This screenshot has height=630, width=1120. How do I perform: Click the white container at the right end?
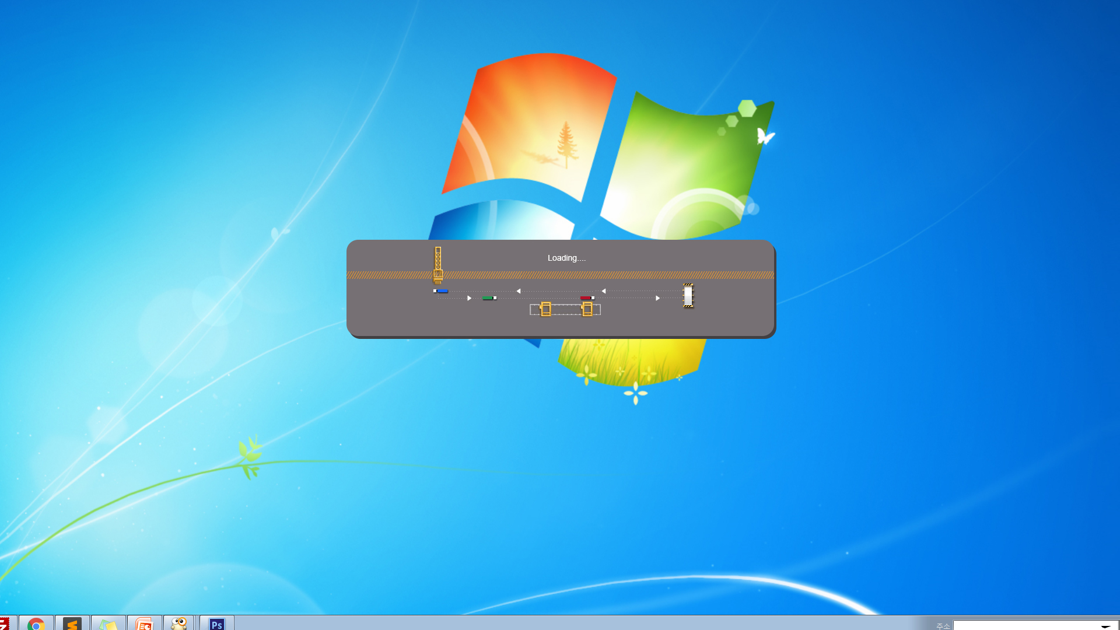(x=688, y=296)
